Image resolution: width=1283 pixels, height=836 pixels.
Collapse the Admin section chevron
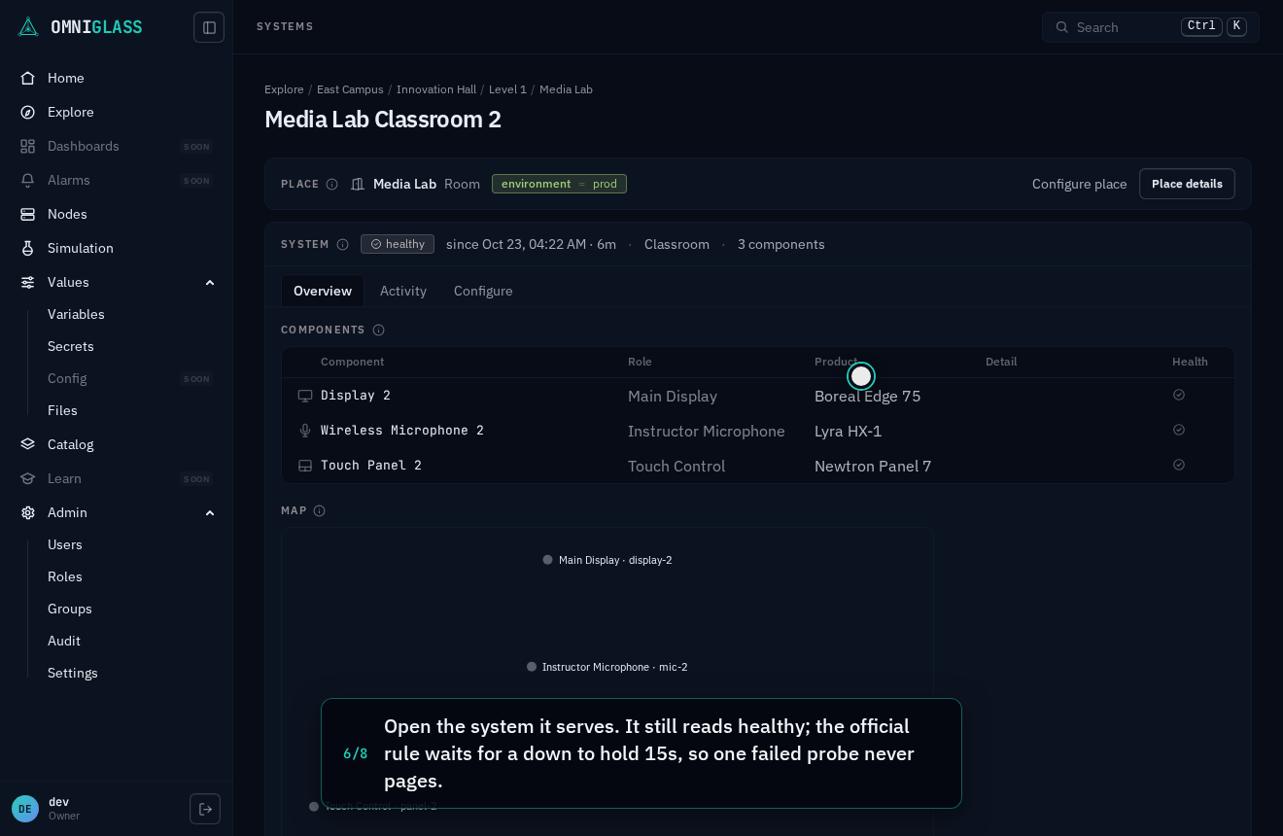pos(210,512)
